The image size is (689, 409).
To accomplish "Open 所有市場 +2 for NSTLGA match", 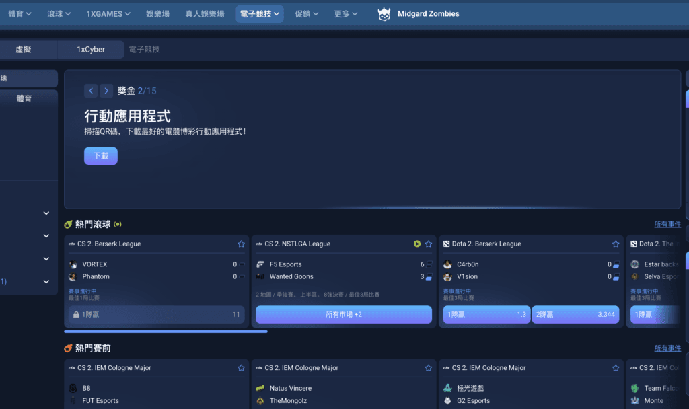I will pyautogui.click(x=344, y=315).
